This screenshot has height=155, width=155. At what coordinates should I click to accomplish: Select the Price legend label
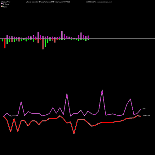pyautogui.click(x=5, y=7)
